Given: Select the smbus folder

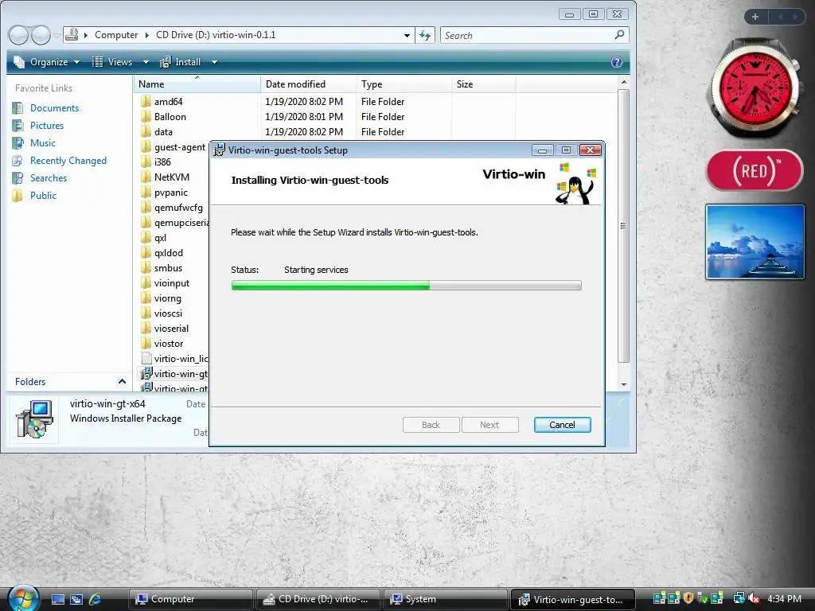Looking at the screenshot, I should coord(162,268).
